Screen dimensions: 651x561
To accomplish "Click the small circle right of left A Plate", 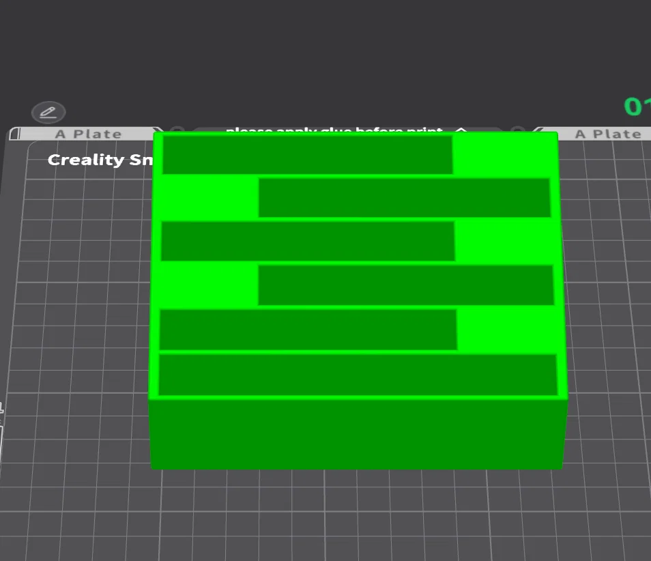I will tap(177, 130).
